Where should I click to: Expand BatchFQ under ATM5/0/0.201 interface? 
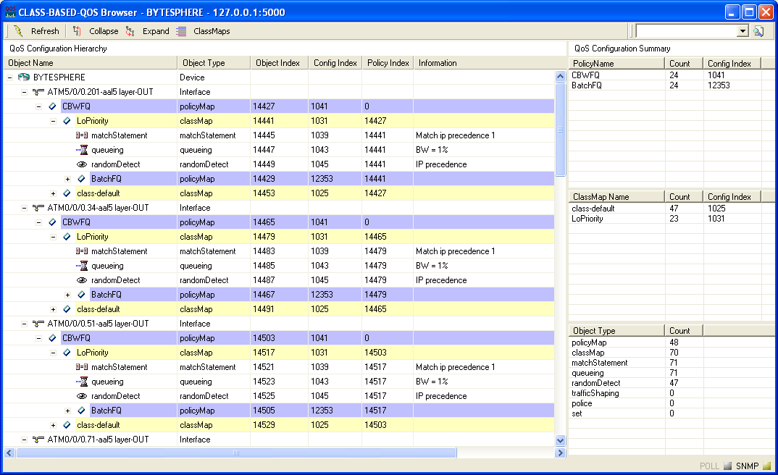tap(67, 179)
